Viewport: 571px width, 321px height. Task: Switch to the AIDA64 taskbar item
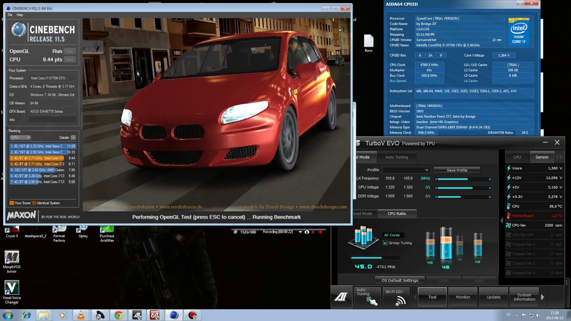pyautogui.click(x=155, y=315)
